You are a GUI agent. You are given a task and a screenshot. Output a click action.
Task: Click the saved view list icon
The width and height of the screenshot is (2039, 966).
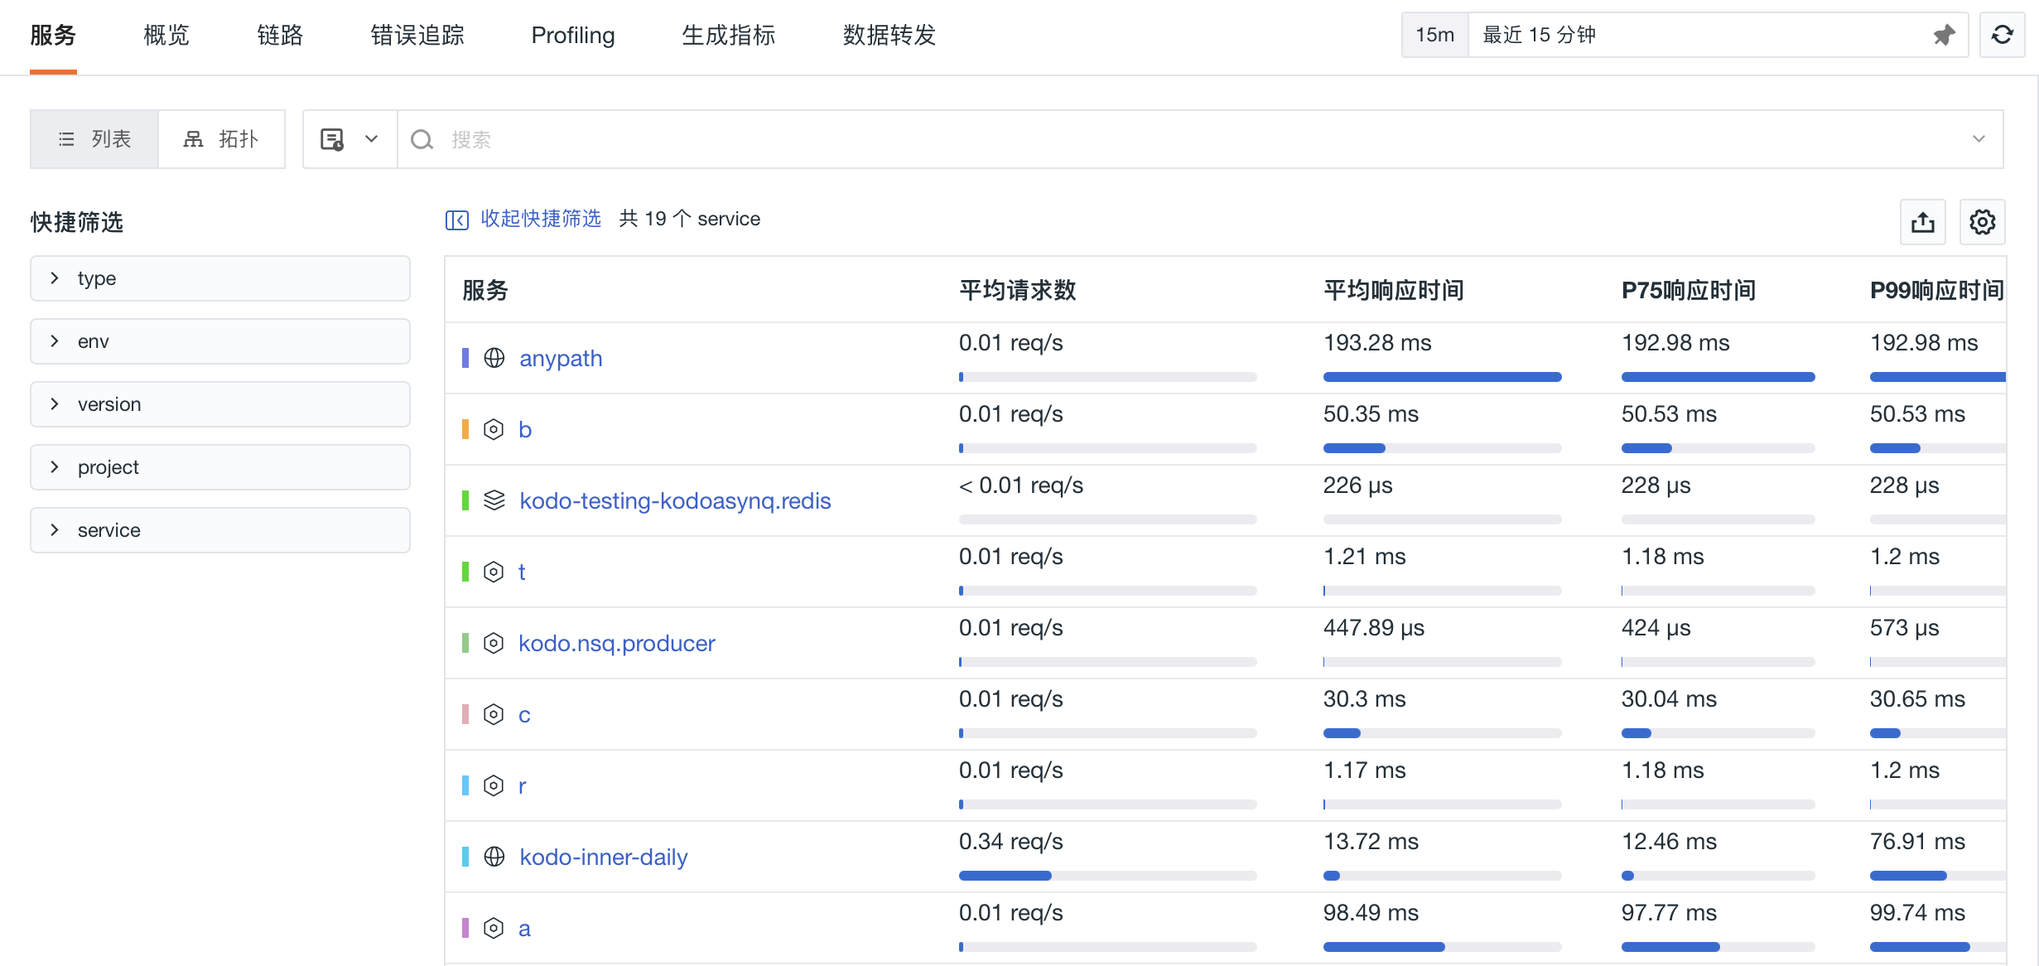332,139
